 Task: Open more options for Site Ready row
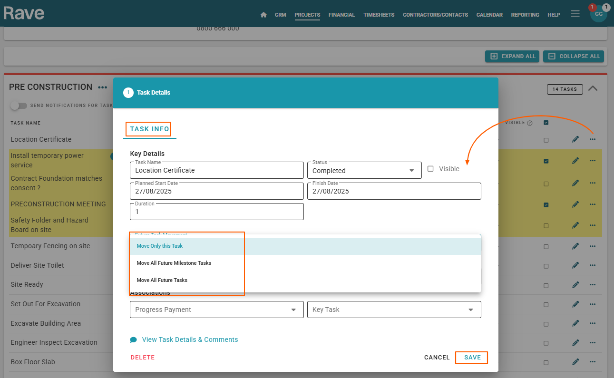click(x=592, y=285)
